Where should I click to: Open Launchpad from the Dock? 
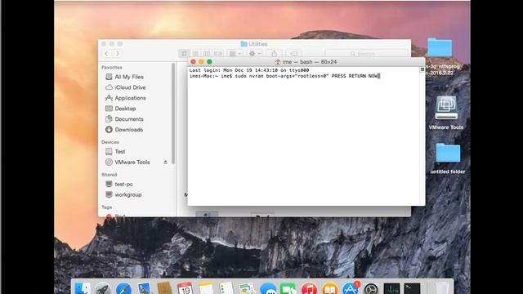coord(103,288)
